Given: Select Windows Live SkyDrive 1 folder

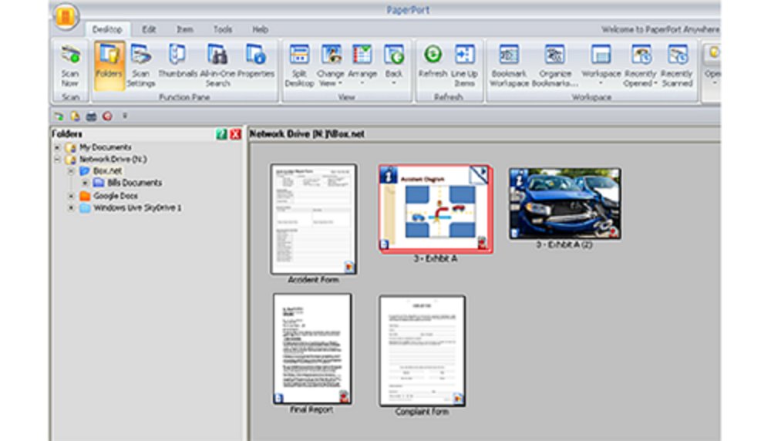Looking at the screenshot, I should click(131, 208).
